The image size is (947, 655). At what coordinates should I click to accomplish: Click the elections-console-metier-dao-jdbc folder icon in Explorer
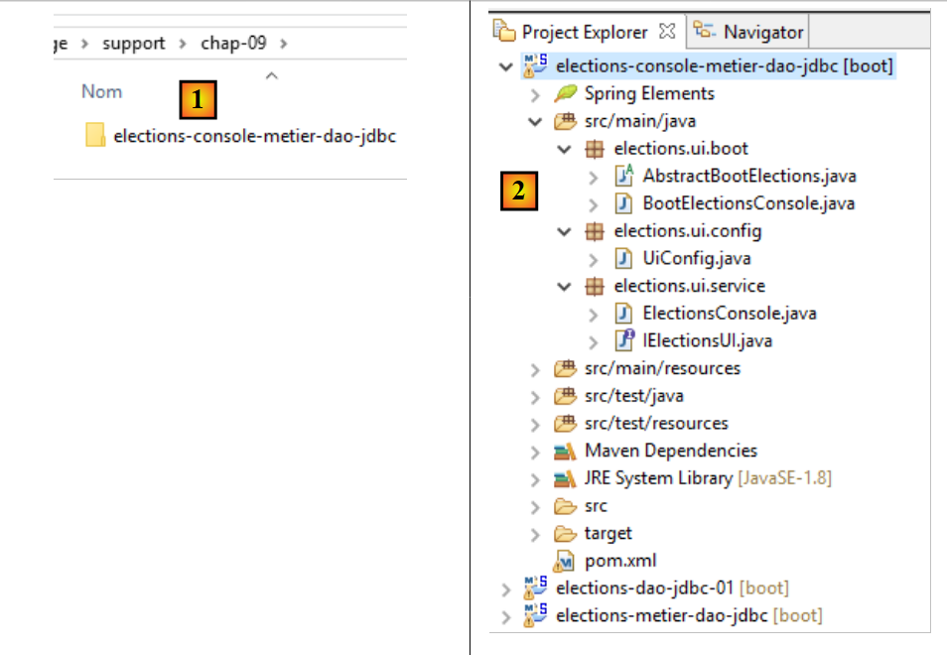pyautogui.click(x=95, y=136)
